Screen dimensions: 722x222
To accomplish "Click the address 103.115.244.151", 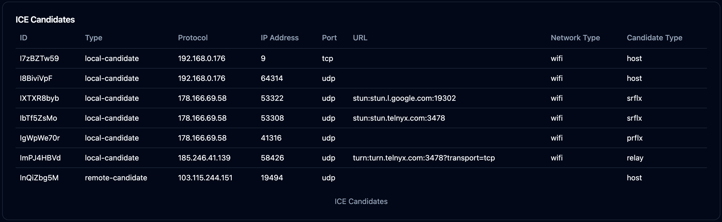I will 205,178.
